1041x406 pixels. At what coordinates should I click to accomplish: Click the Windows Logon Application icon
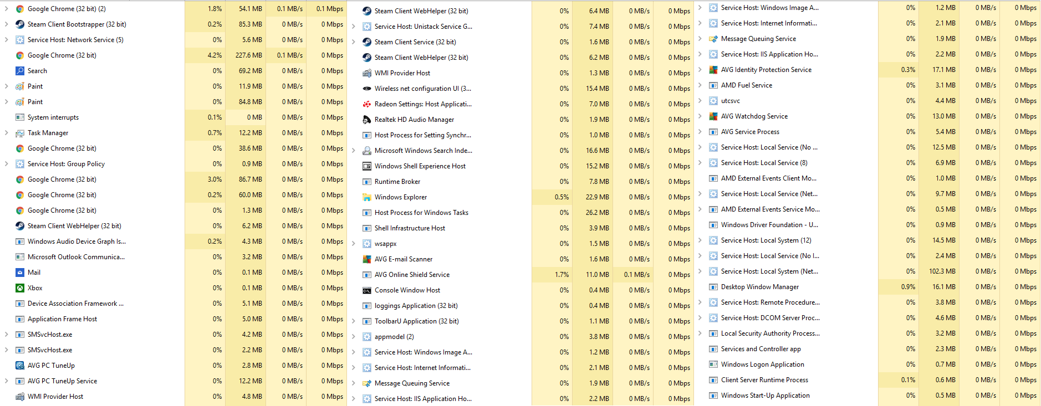pos(713,364)
